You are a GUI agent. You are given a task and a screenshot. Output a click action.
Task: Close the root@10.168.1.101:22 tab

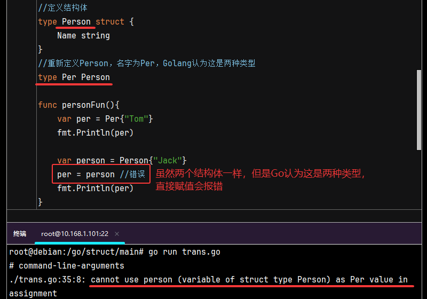[117, 234]
